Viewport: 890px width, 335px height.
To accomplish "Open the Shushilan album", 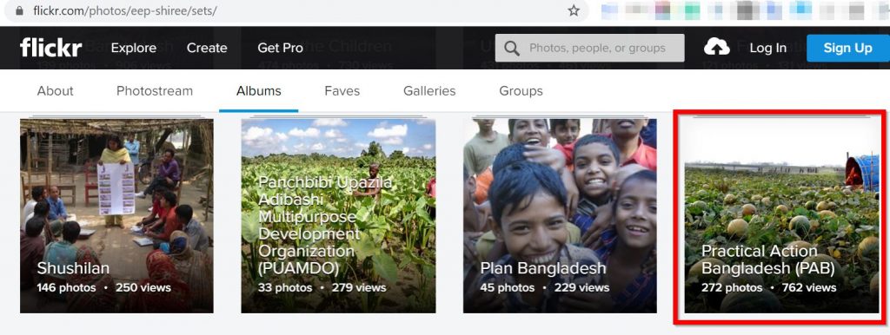I will pos(117,215).
